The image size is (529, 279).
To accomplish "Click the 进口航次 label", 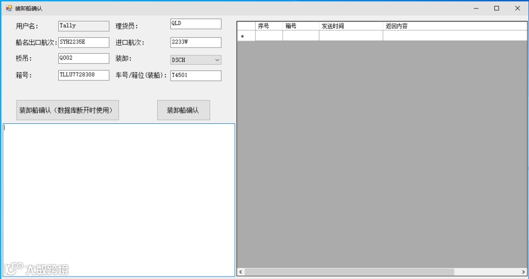I will [129, 43].
